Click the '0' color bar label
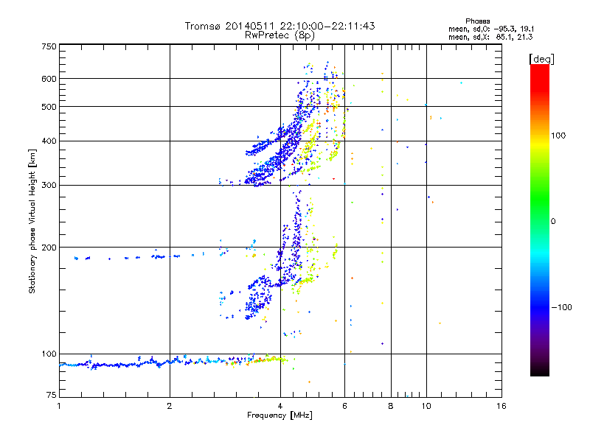This screenshot has width=590, height=442. coord(553,222)
